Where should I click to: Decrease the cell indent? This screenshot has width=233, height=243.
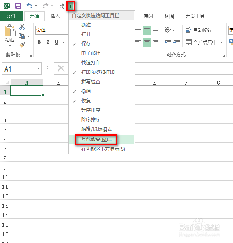point(168,42)
